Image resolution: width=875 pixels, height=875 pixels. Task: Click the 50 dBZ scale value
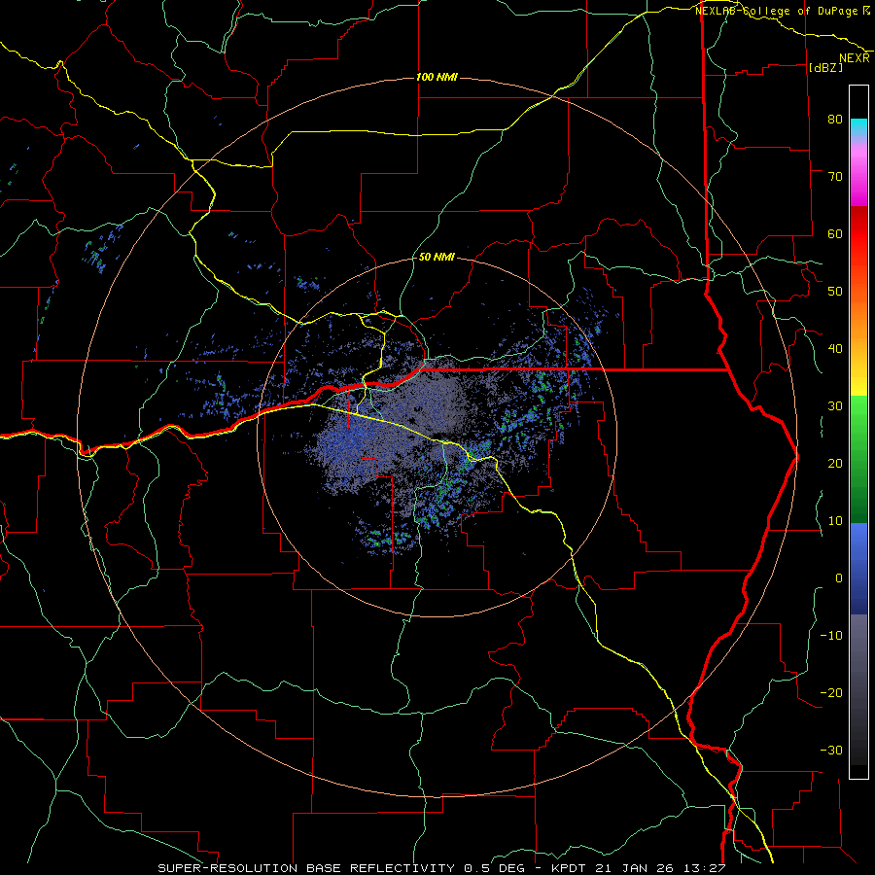pos(835,292)
